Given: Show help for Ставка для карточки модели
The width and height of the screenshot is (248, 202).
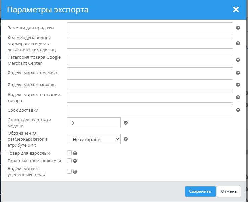Looking at the screenshot, I should 126,123.
